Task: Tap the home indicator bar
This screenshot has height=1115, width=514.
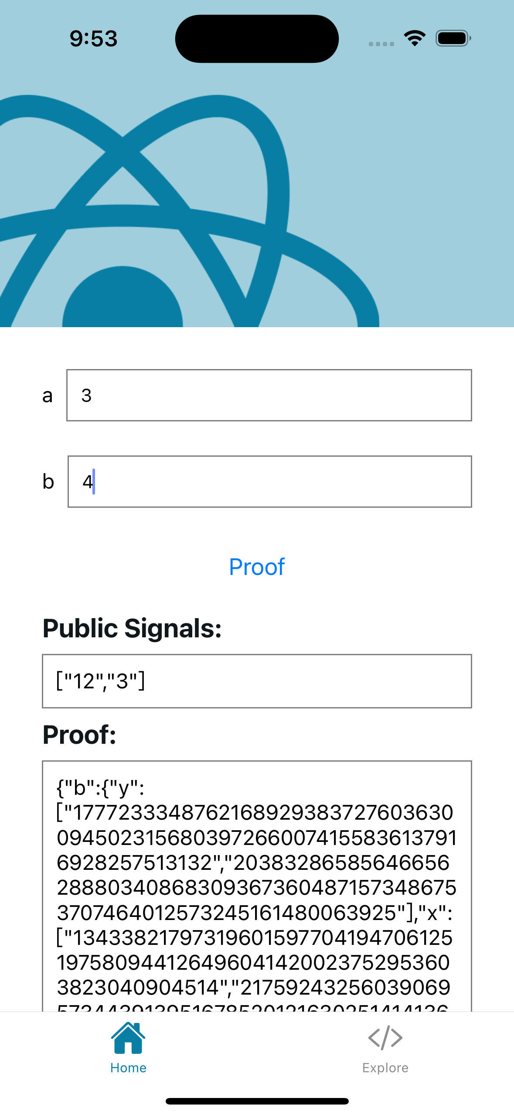Action: pyautogui.click(x=257, y=1101)
